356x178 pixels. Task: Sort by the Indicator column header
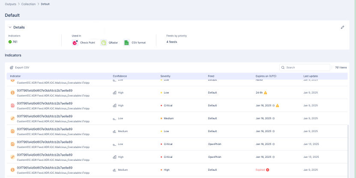pyautogui.click(x=15, y=76)
